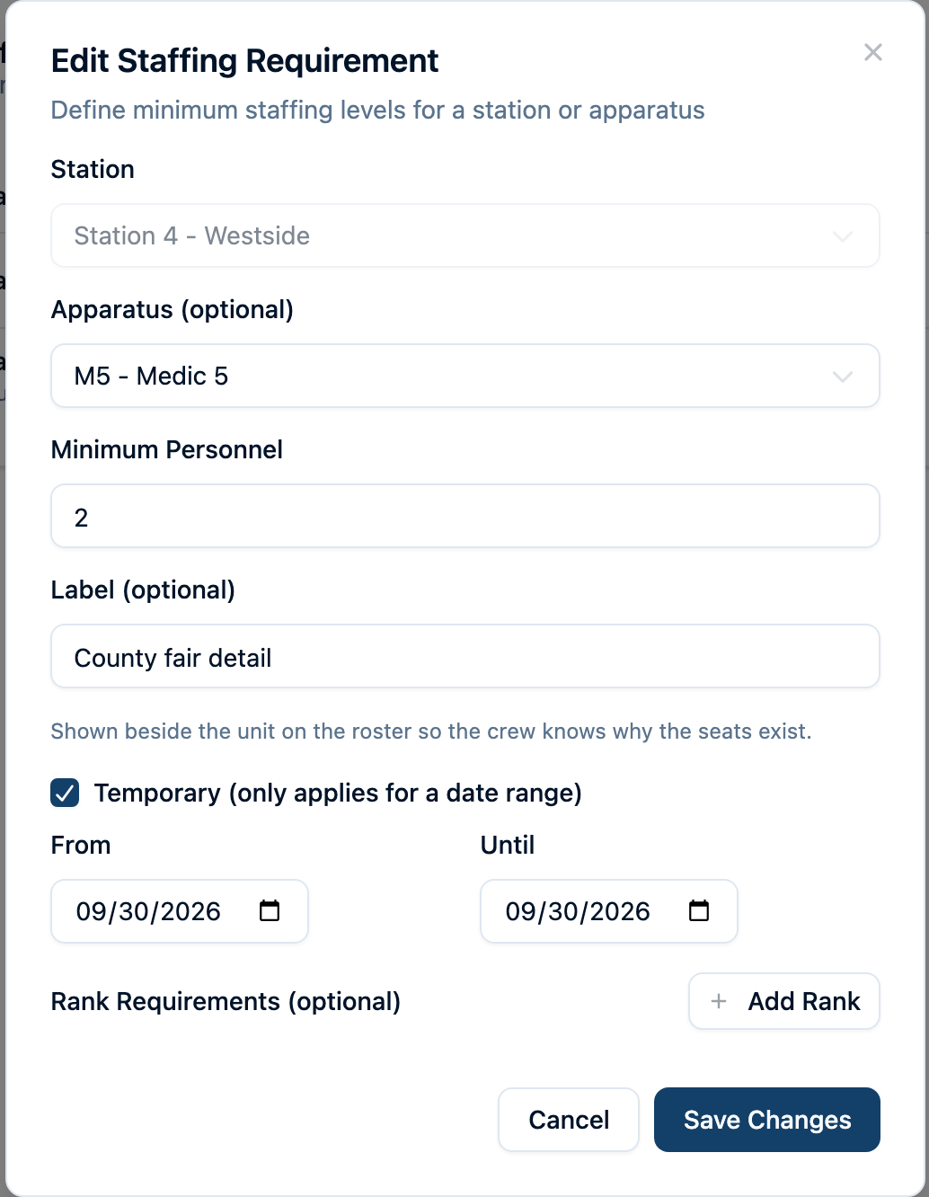Viewport: 929px width, 1197px height.
Task: Click the Label (optional) field label
Action: [143, 590]
